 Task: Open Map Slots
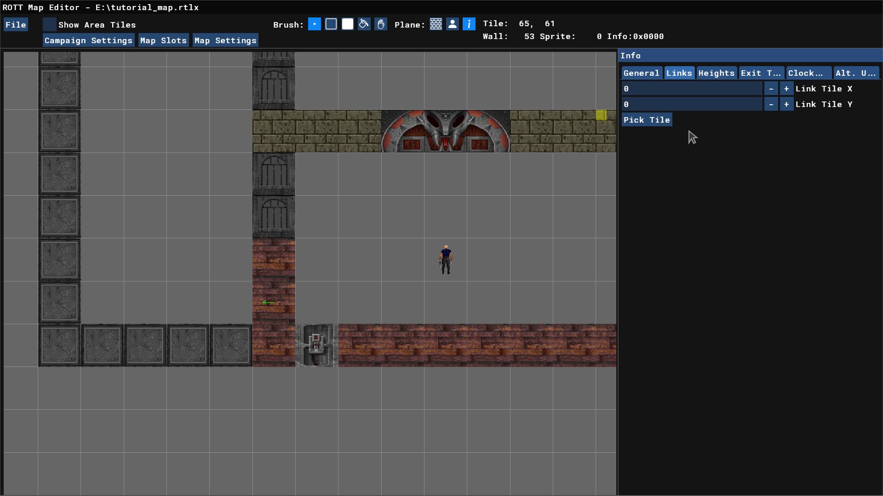pyautogui.click(x=163, y=40)
